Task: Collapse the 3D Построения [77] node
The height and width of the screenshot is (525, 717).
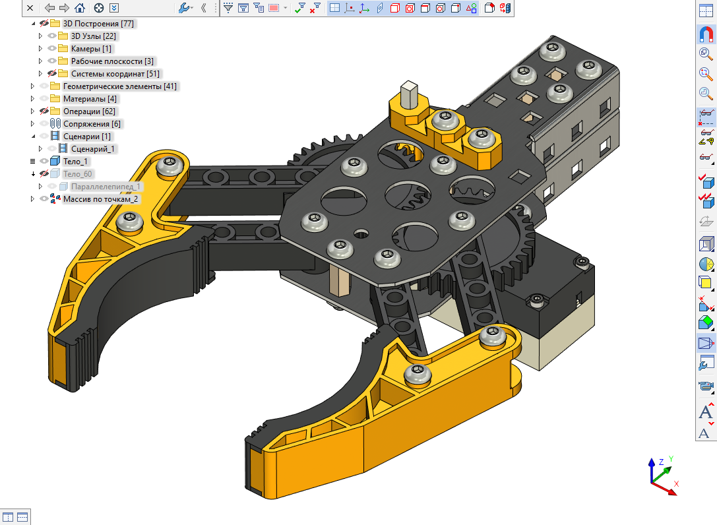Action: [33, 24]
